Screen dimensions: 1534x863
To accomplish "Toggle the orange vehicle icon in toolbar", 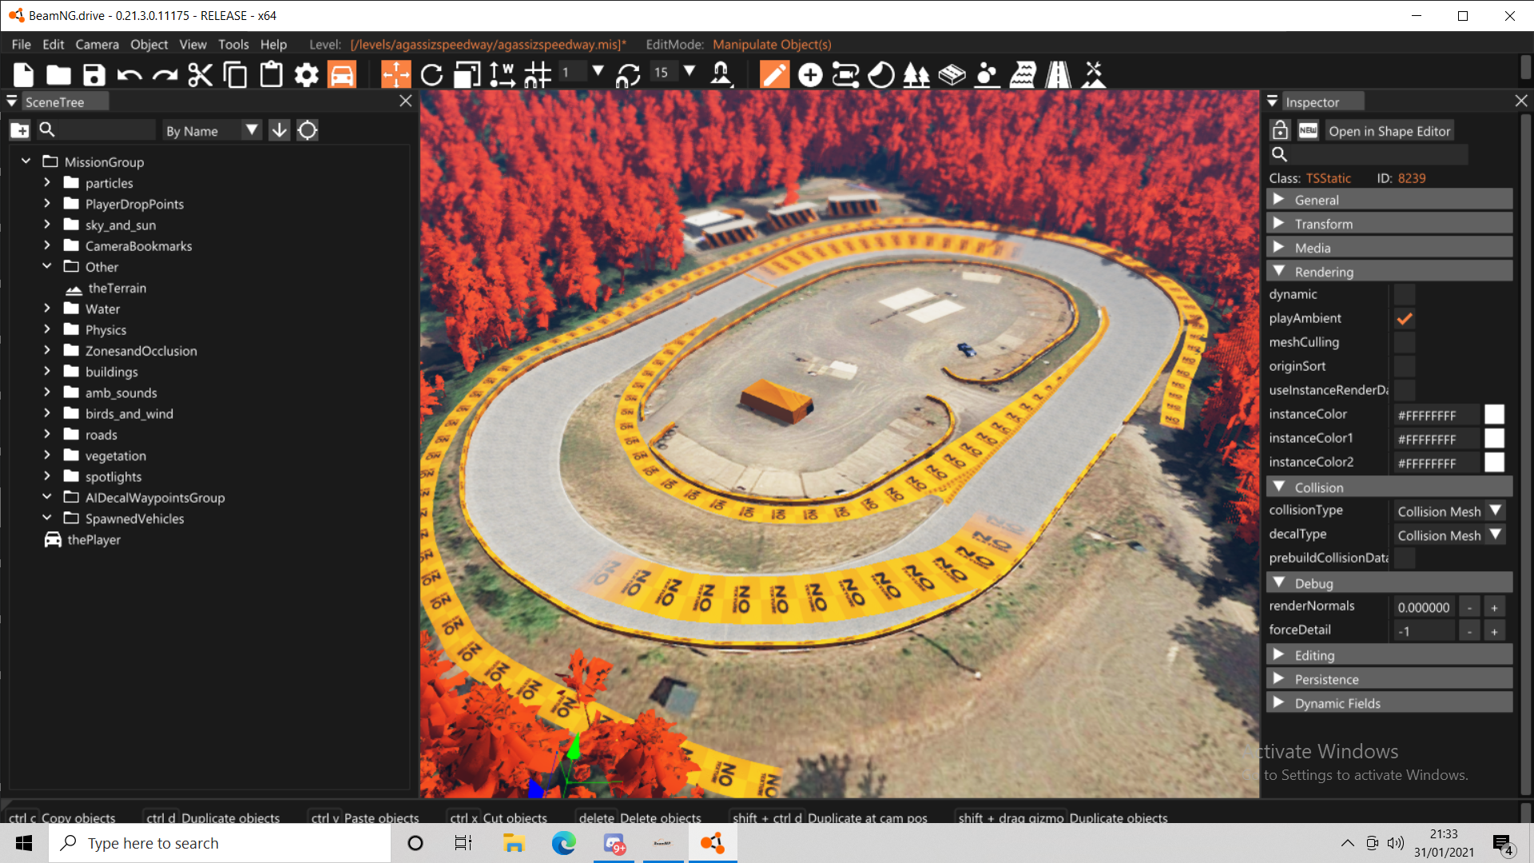I will (342, 75).
